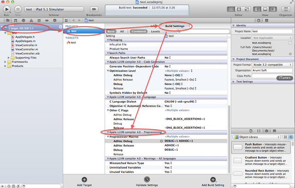Show the Breakpoint navigator icon
The image size is (295, 188).
(47, 20)
